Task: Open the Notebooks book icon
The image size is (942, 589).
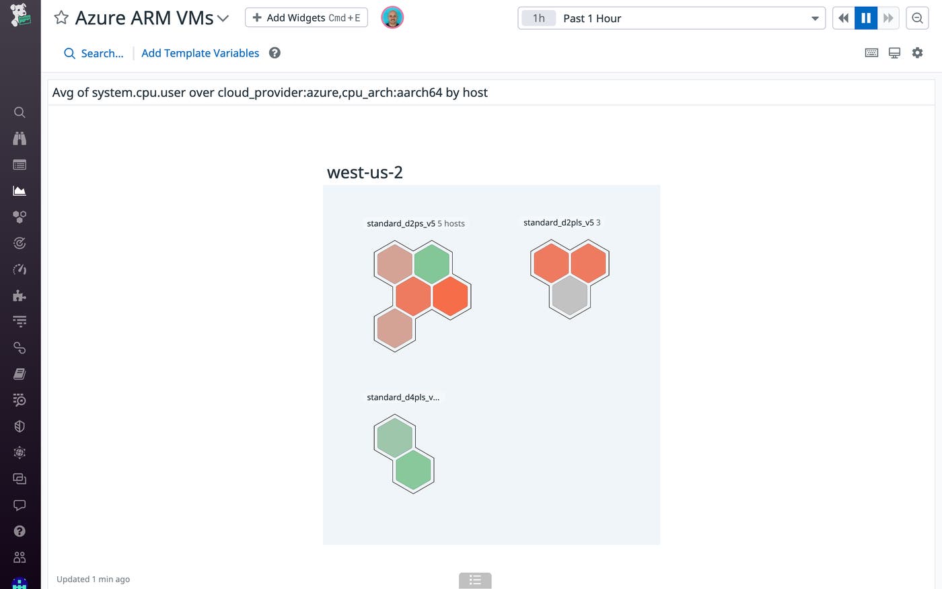Action: coord(20,374)
